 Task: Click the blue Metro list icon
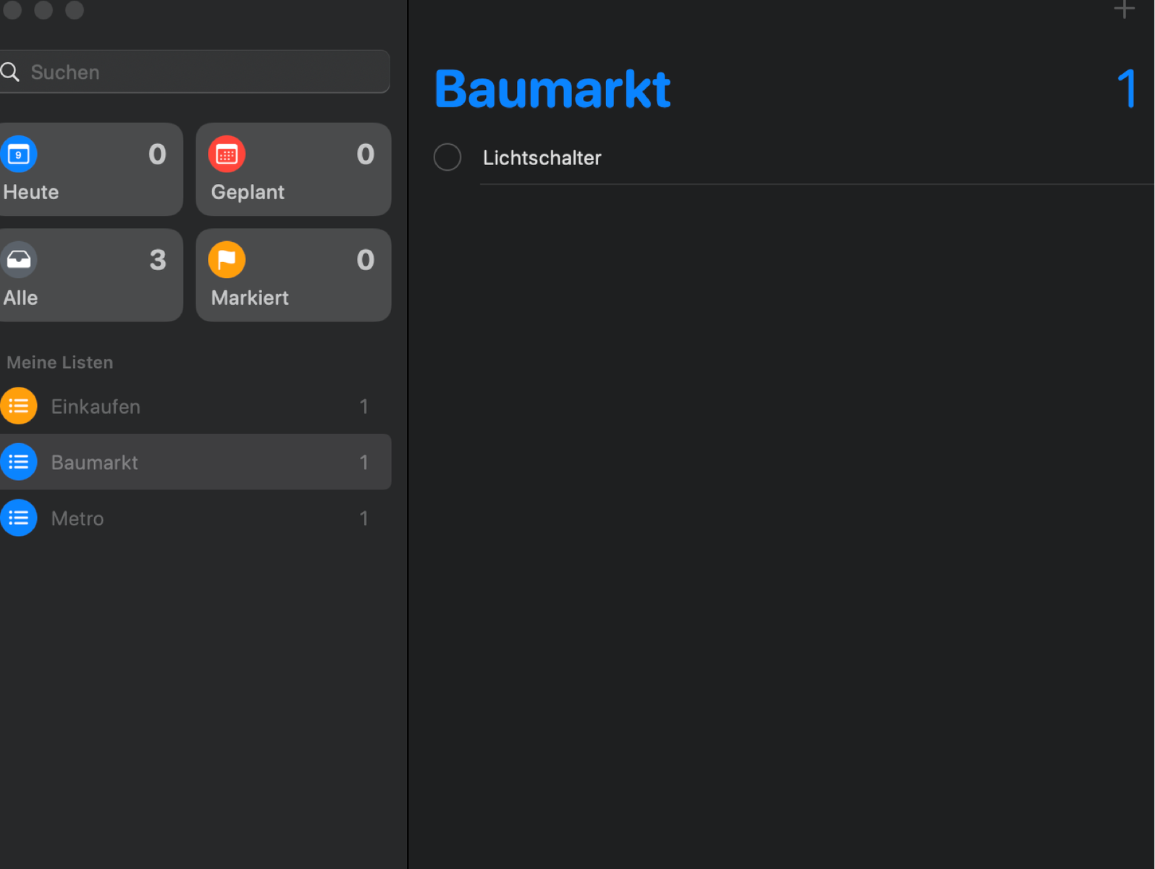click(19, 519)
